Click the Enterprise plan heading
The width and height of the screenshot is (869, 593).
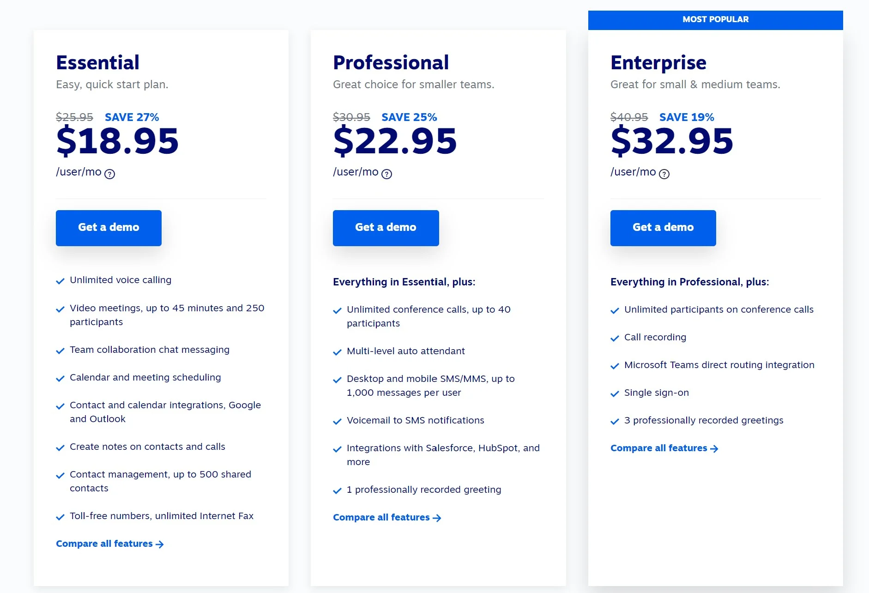(658, 63)
